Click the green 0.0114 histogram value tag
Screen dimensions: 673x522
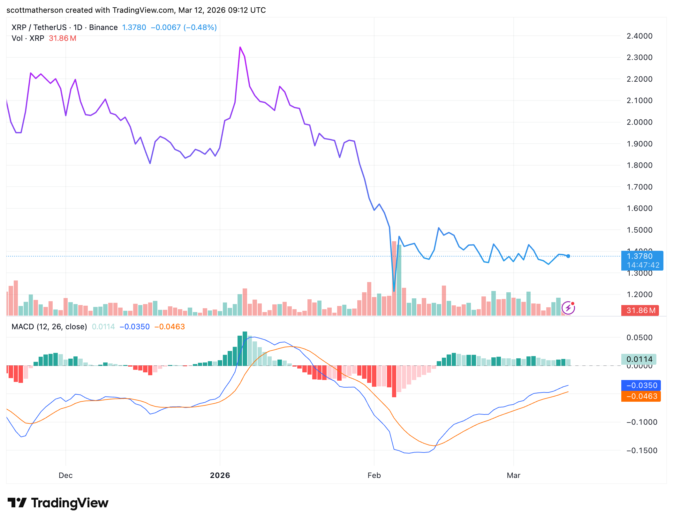639,359
